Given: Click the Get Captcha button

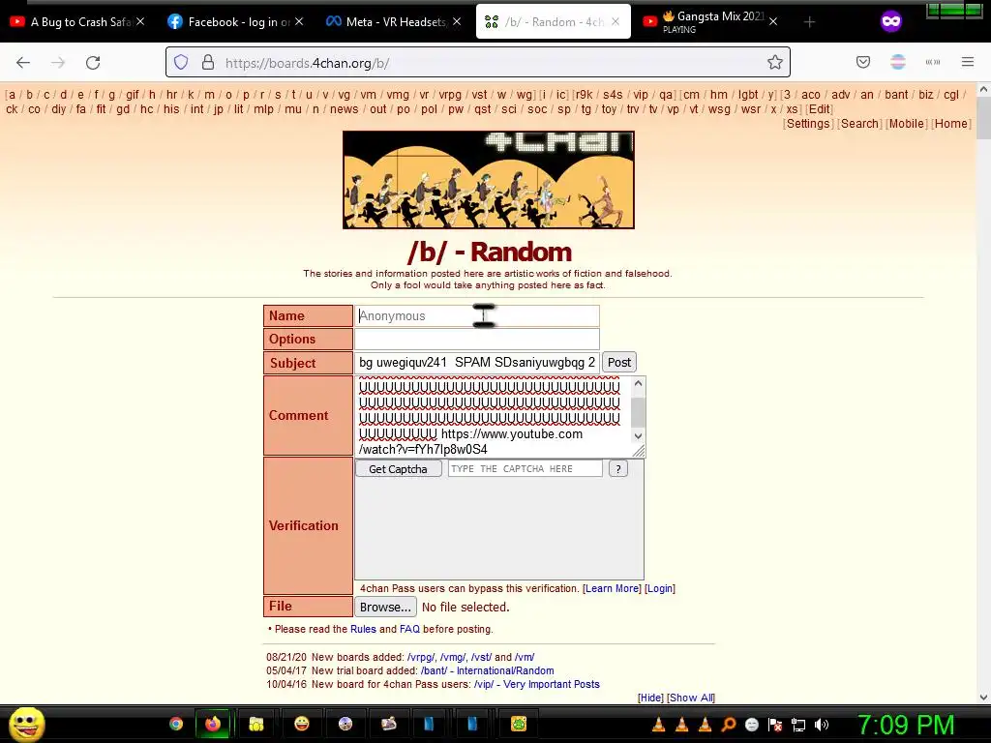Looking at the screenshot, I should [x=398, y=469].
